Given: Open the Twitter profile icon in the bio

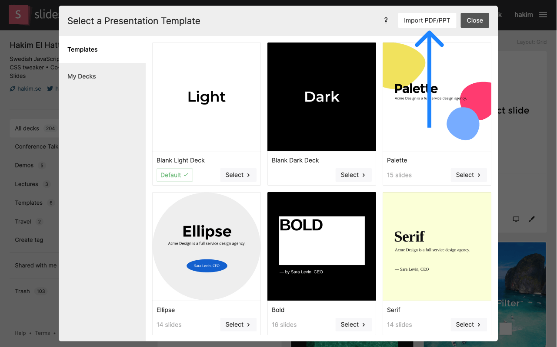Looking at the screenshot, I should click(50, 88).
